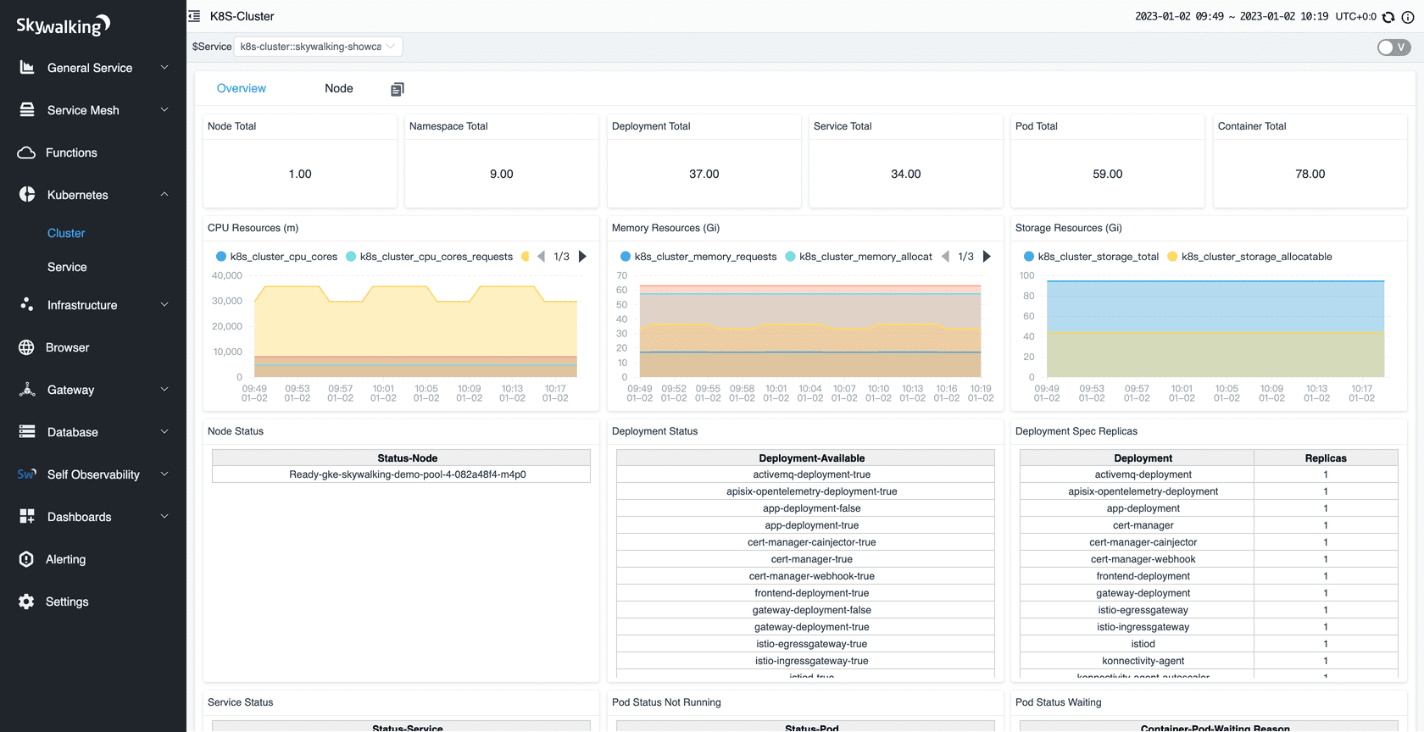Click the k8s_cluster_storage_allocatable yellow legend swatch
The width and height of the screenshot is (1424, 732).
click(x=1172, y=257)
